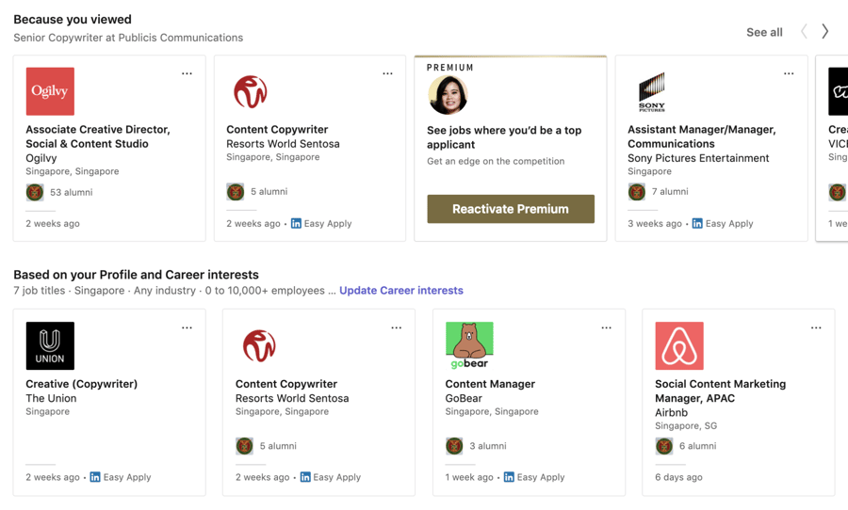Click 6 days ago on Airbnb card
Viewport: 848px width, 510px height.
678,478
